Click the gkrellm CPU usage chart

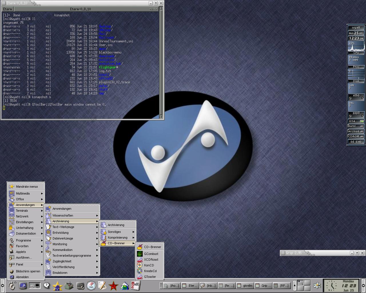tap(356, 46)
